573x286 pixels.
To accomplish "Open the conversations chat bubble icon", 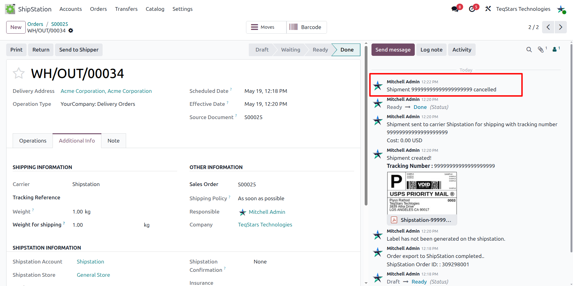I will [455, 9].
